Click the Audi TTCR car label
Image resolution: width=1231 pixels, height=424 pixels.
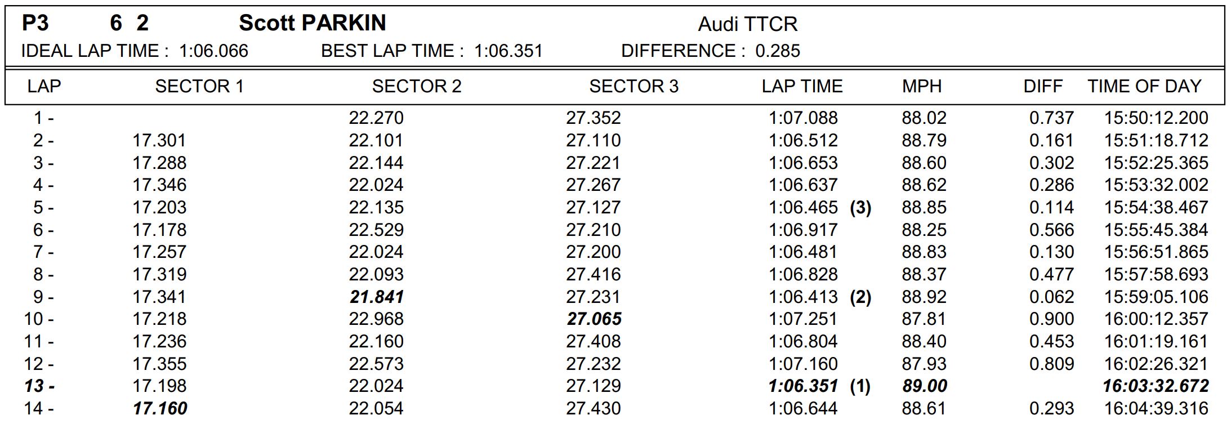click(x=748, y=24)
